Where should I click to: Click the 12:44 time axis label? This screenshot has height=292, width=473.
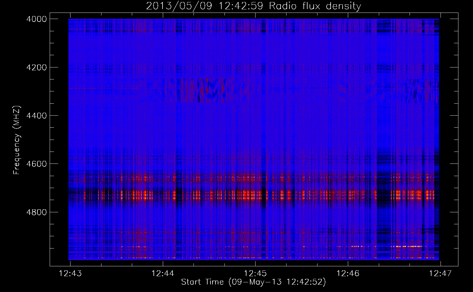[x=163, y=273]
